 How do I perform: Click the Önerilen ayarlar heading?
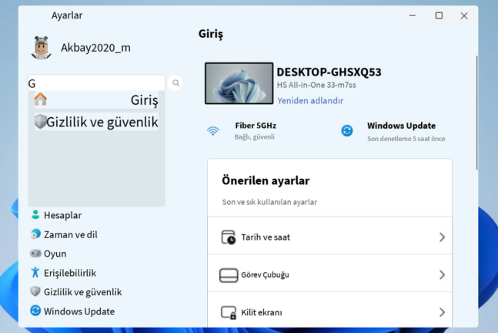click(266, 180)
